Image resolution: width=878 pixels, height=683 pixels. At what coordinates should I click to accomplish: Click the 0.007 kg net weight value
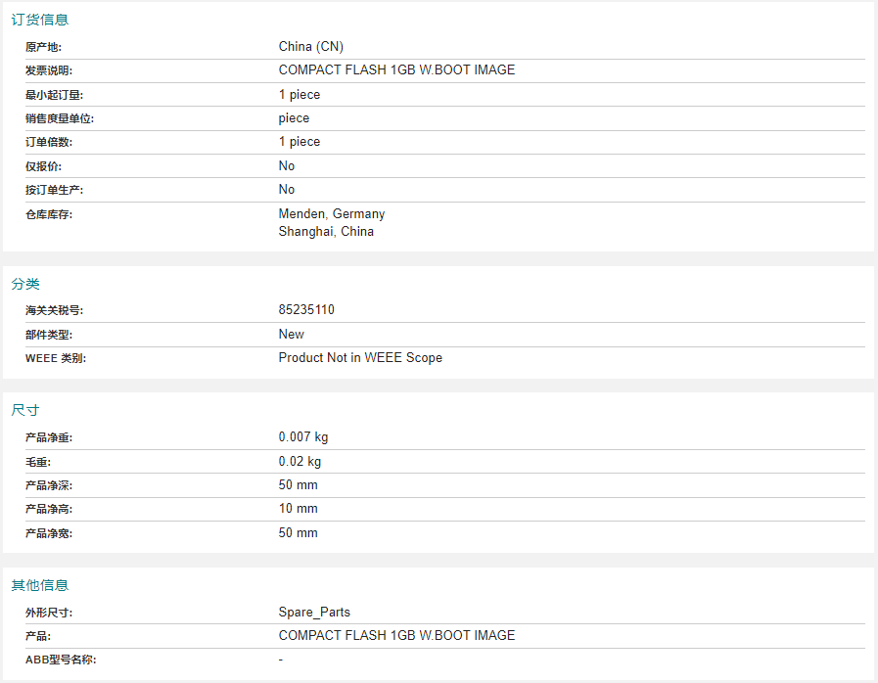[x=302, y=436]
